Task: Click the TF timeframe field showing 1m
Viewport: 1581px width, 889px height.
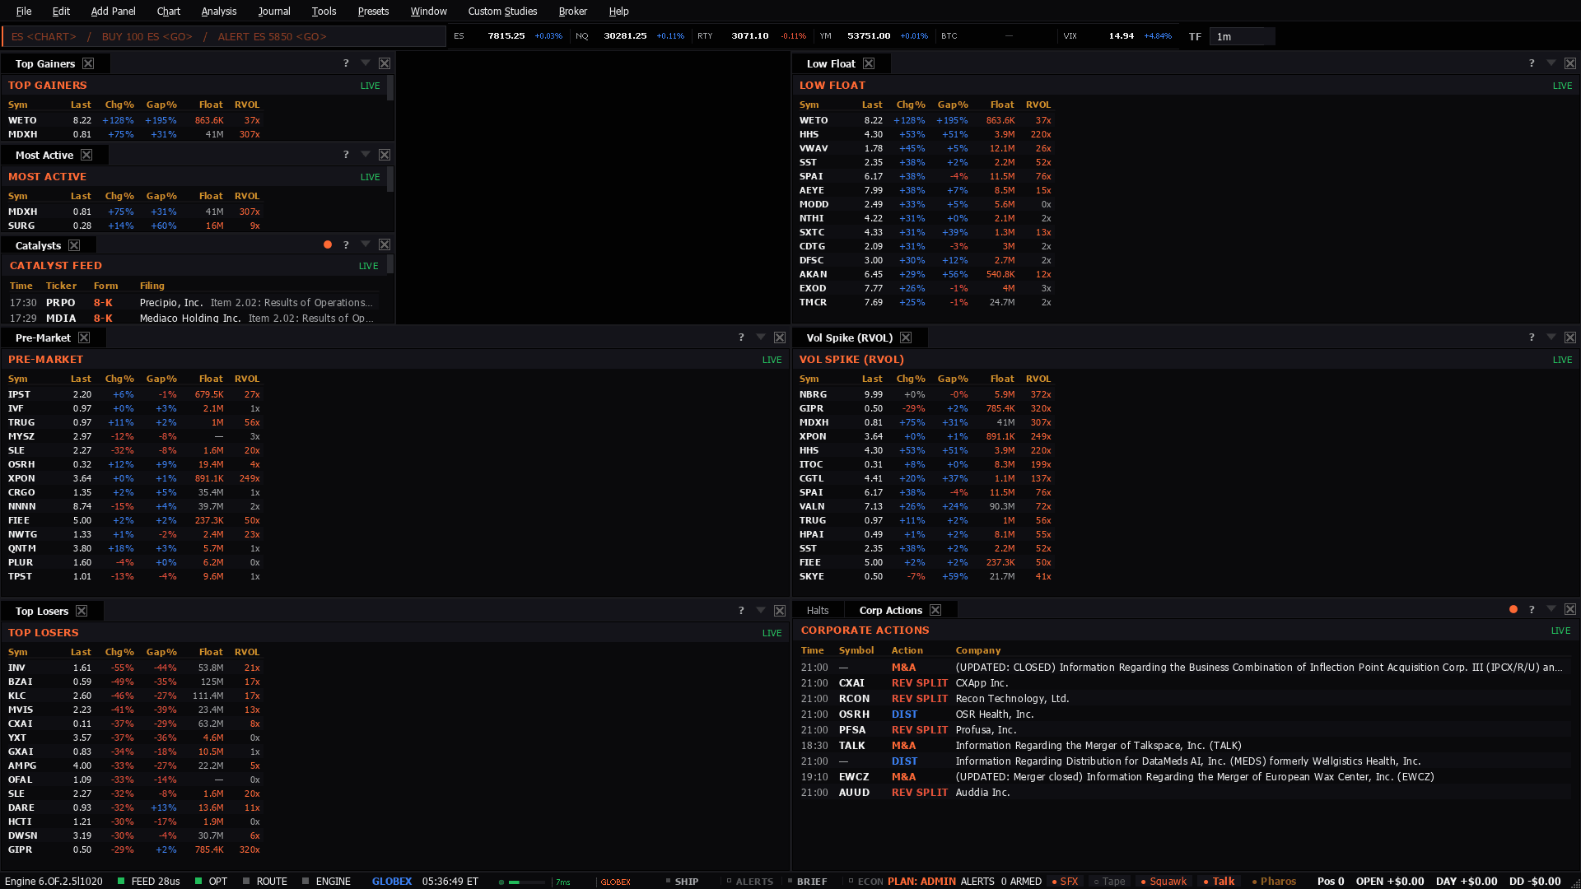Action: pyautogui.click(x=1242, y=36)
